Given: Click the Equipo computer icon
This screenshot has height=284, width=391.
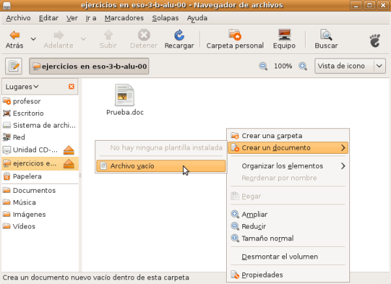Looking at the screenshot, I should 284,35.
